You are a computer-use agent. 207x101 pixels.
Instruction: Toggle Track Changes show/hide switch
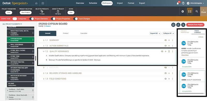coord(75,19)
